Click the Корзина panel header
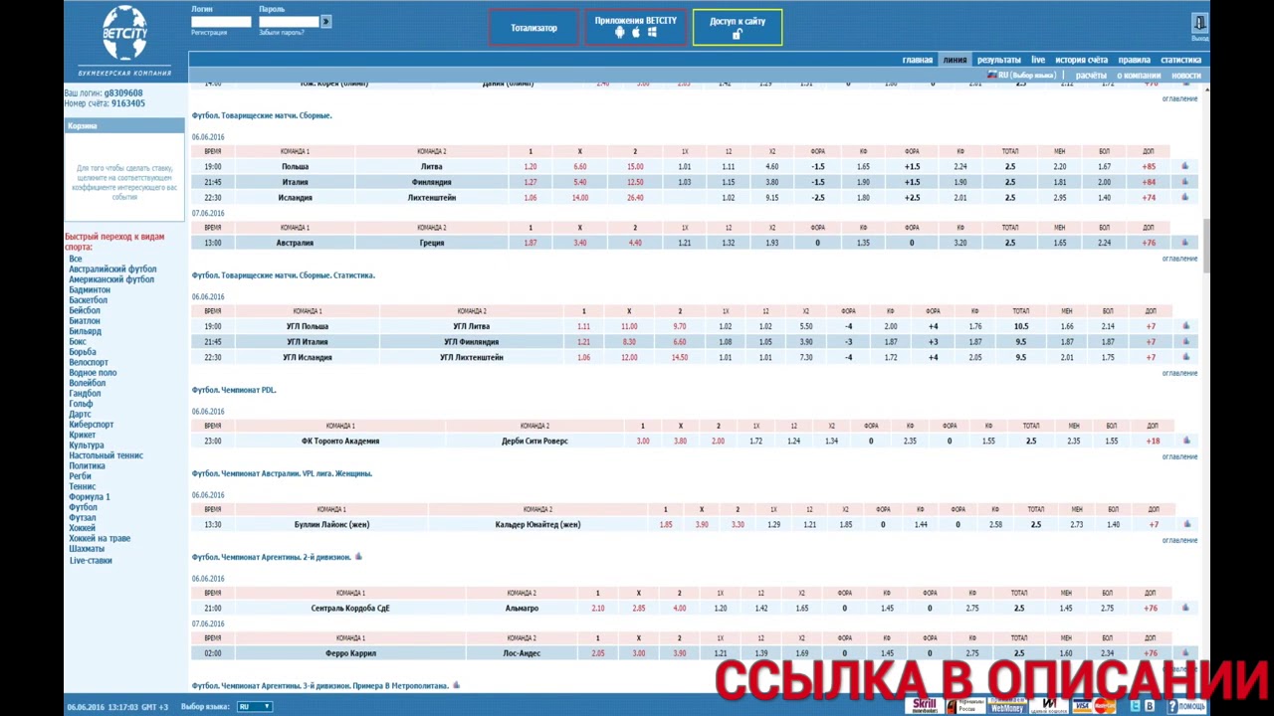This screenshot has width=1274, height=716. point(124,126)
